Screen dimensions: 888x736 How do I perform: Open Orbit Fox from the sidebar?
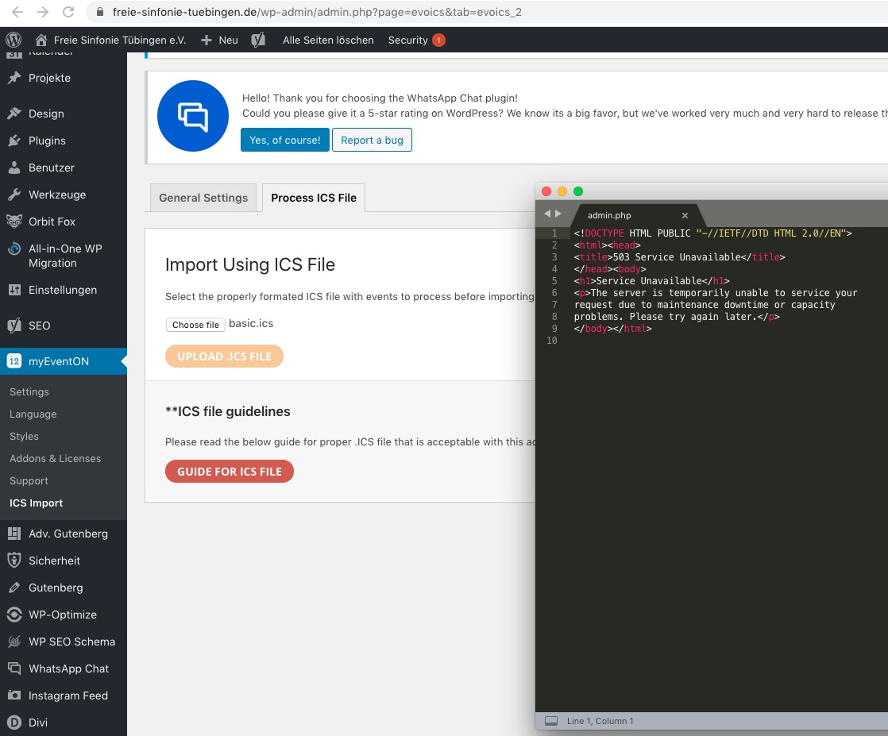(x=52, y=222)
